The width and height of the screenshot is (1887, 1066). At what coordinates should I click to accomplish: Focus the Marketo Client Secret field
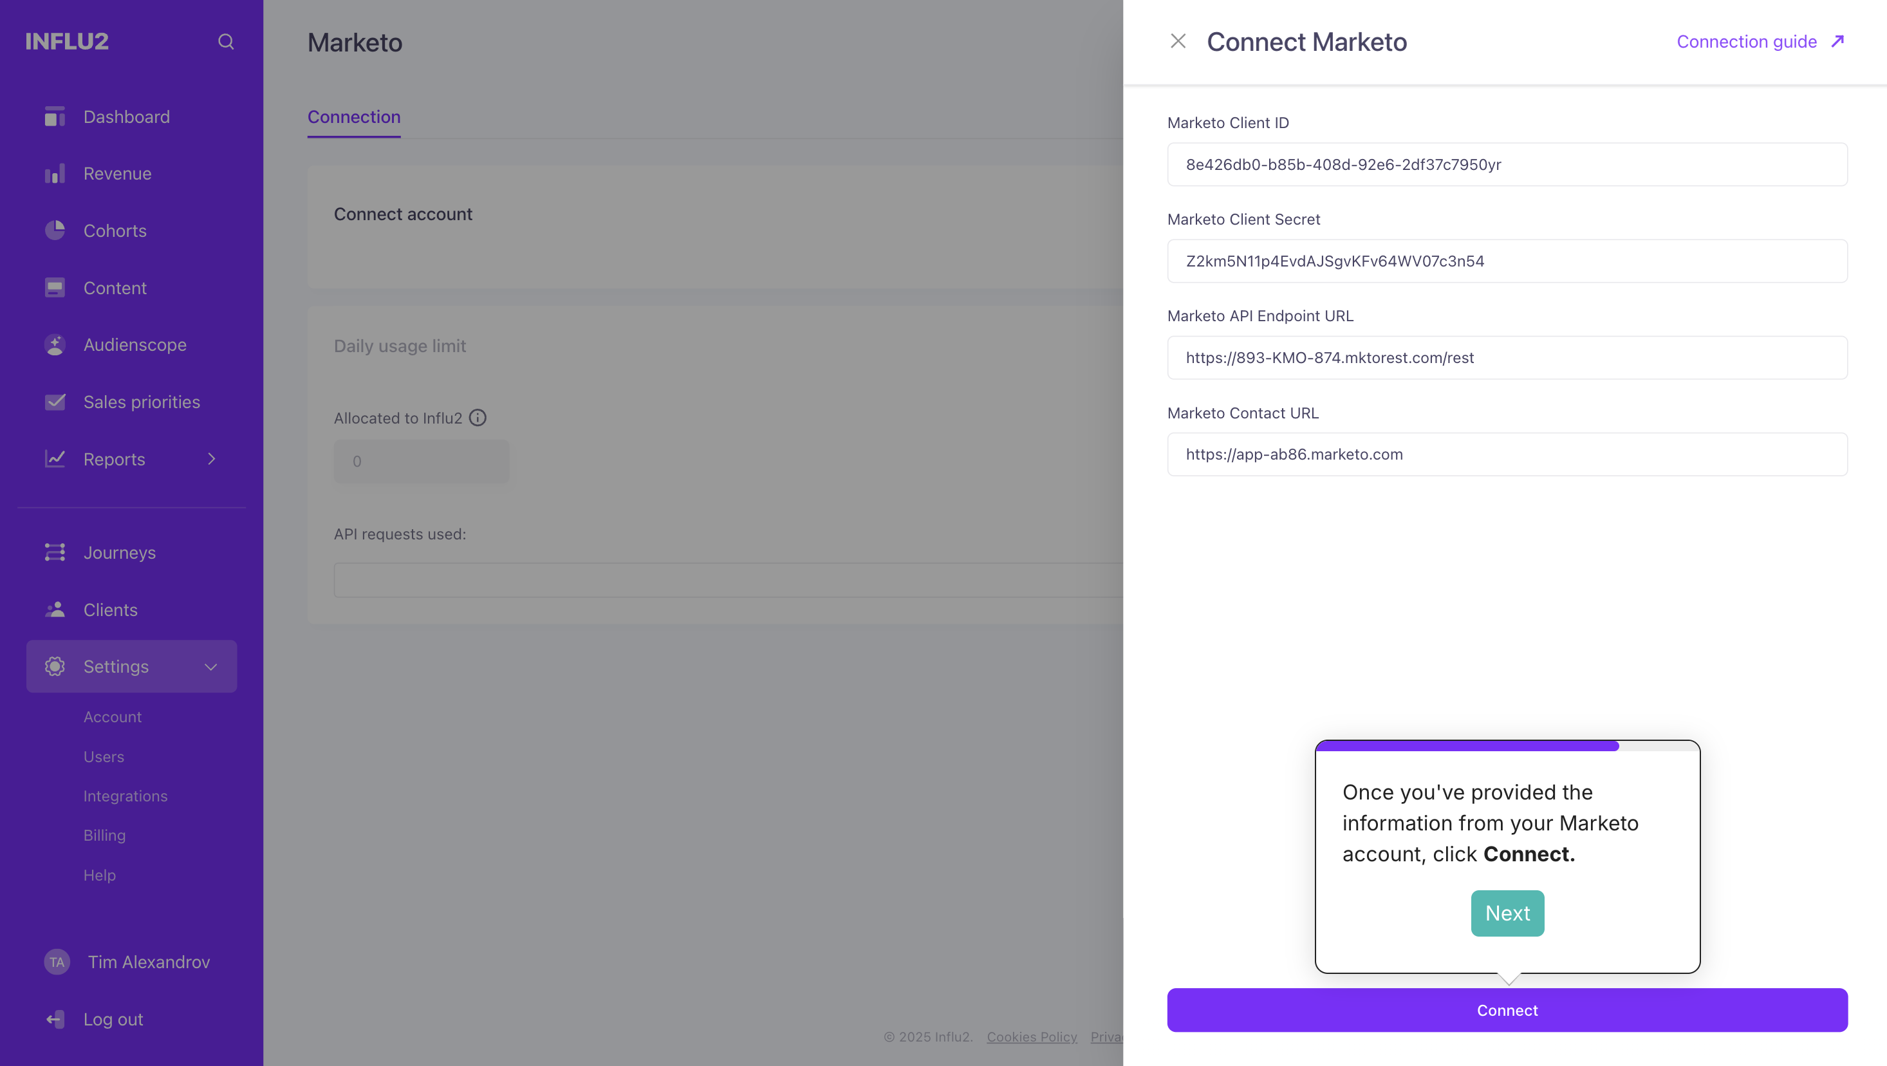point(1507,261)
